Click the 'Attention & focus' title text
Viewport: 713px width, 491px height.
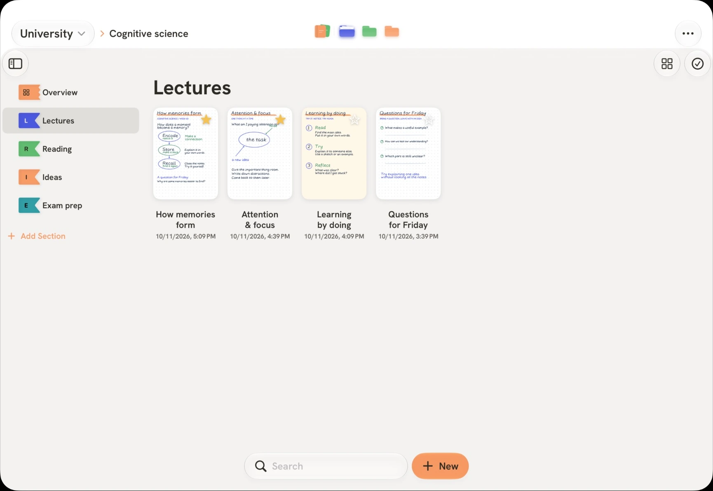tap(260, 220)
